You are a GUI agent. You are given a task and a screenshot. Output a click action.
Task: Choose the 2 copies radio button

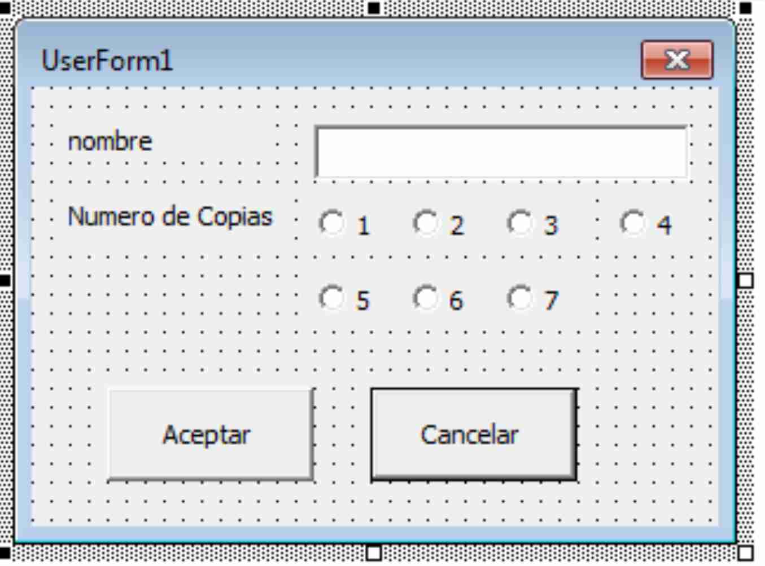[x=426, y=223]
